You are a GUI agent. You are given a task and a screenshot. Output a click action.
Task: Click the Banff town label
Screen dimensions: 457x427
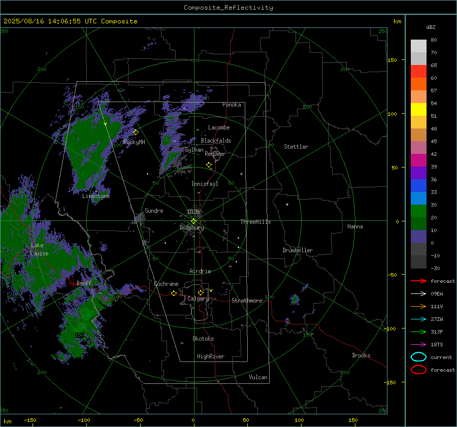pyautogui.click(x=84, y=283)
